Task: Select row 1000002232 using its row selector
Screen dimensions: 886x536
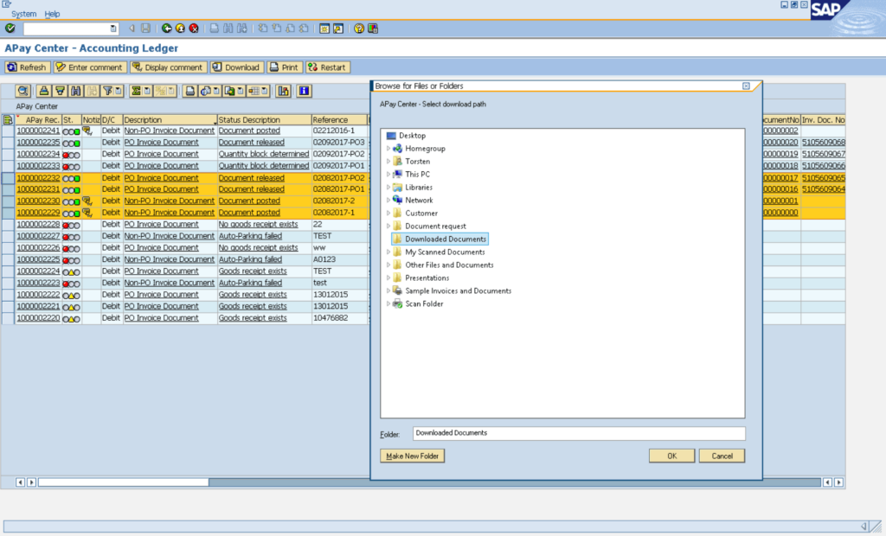Action: coord(8,178)
